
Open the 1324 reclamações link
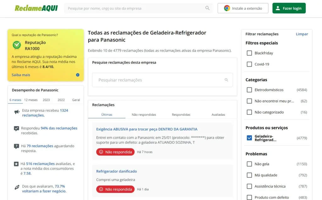45,113
